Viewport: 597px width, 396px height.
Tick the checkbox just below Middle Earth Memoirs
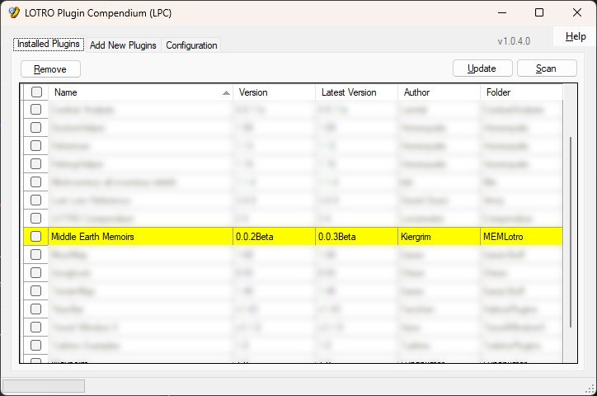point(35,255)
